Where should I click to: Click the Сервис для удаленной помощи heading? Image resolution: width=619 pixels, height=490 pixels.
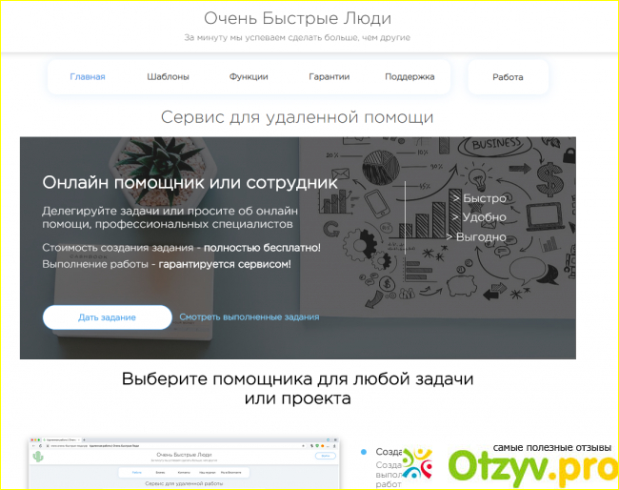297,117
